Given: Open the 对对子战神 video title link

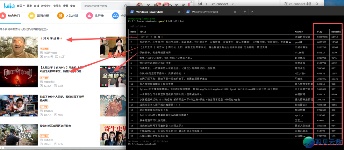Looking at the screenshot, I should [51, 39].
